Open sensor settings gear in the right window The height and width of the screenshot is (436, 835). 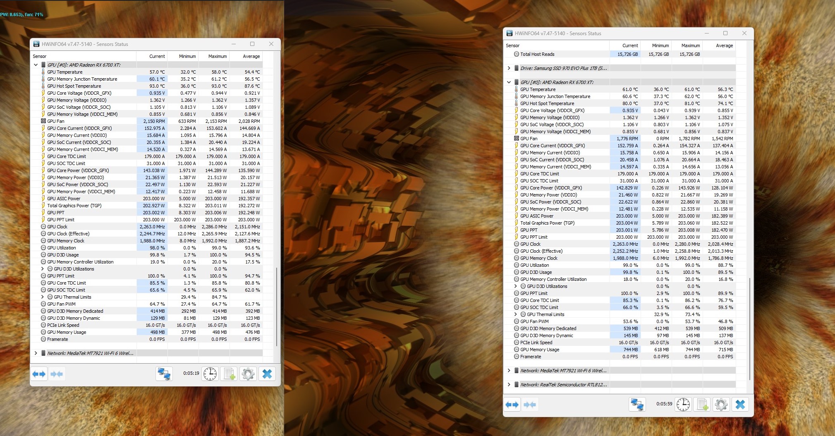coord(721,405)
